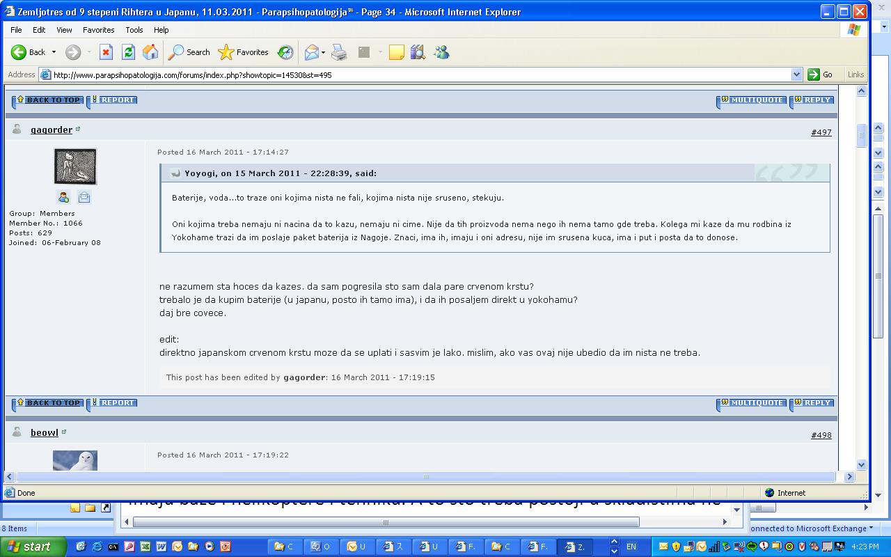This screenshot has width=891, height=557.
Task: Click REPORT button under gagorder's edited post
Action: pyautogui.click(x=112, y=403)
